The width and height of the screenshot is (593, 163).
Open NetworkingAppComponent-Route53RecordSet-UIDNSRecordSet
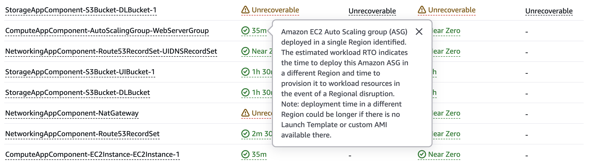point(111,51)
